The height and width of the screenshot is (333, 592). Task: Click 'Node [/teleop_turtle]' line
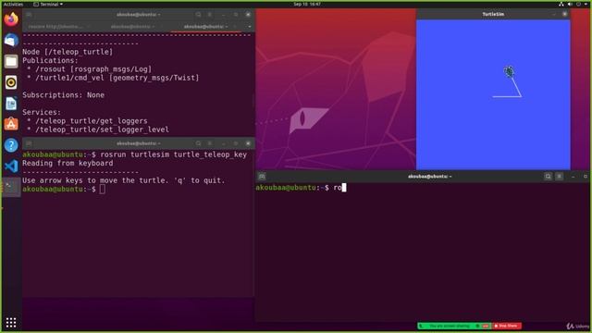click(68, 52)
